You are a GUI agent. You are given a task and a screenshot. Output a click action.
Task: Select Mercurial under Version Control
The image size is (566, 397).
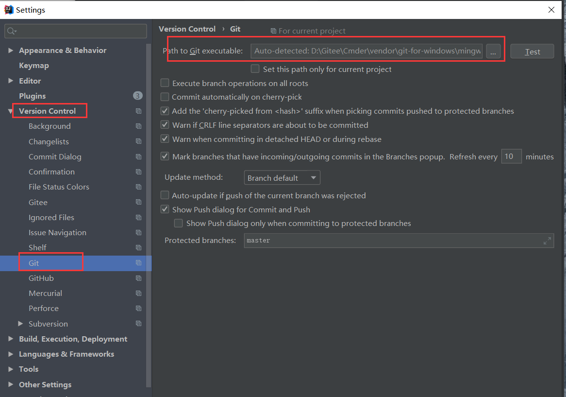(46, 293)
